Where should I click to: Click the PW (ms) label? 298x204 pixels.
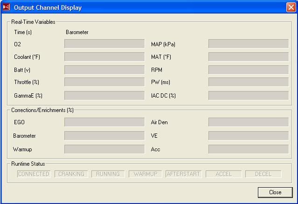click(x=160, y=82)
